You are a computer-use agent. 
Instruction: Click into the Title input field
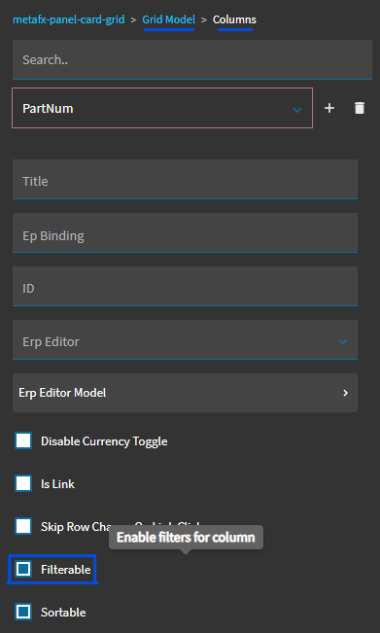[x=185, y=179]
